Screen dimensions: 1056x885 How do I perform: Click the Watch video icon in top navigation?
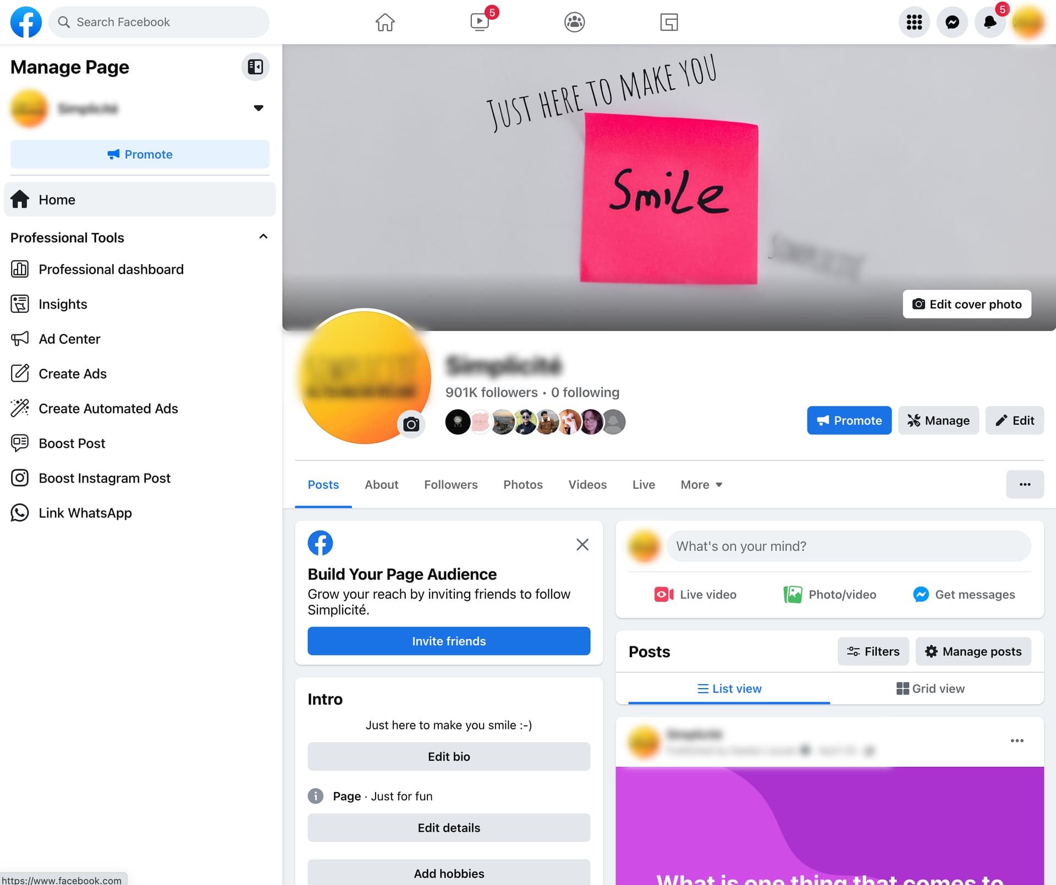click(480, 22)
